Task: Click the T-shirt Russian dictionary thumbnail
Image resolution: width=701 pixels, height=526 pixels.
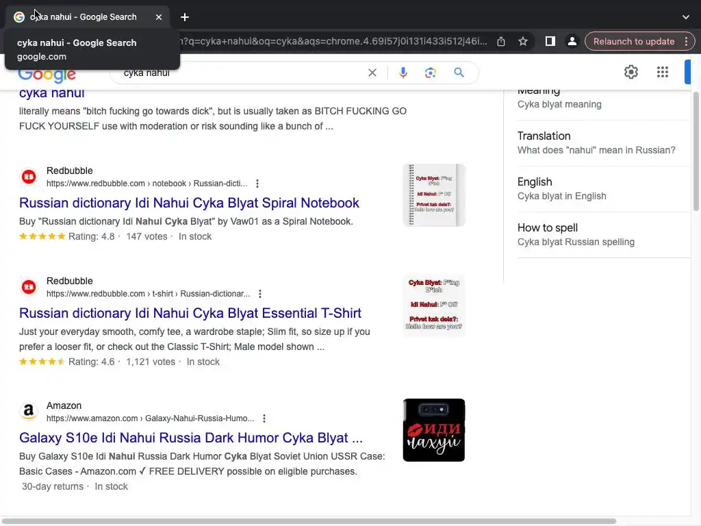Action: coord(433,305)
